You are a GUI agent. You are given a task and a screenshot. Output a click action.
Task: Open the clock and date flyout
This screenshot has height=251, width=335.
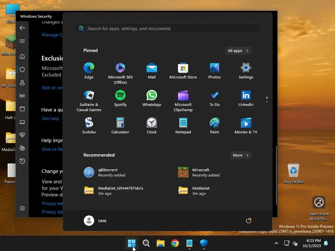[312, 243]
